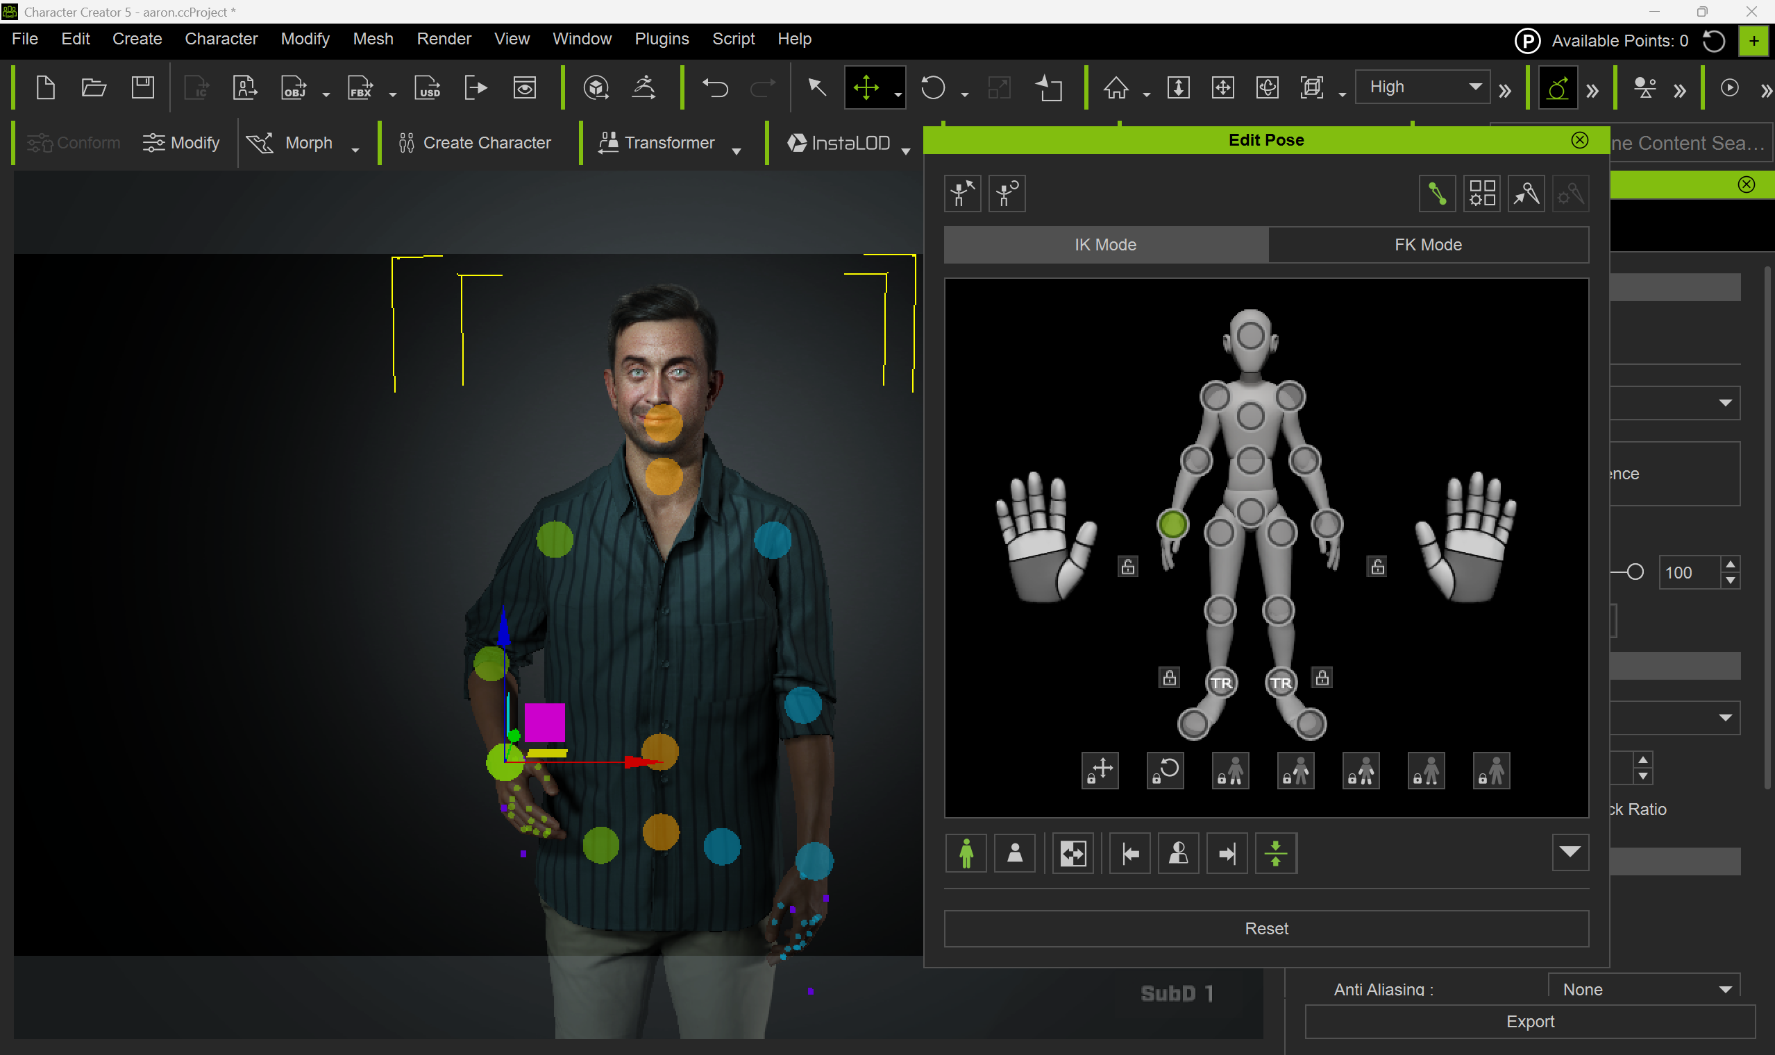Toggle lock next to right TR foot
This screenshot has height=1055, width=1775.
click(x=1322, y=678)
